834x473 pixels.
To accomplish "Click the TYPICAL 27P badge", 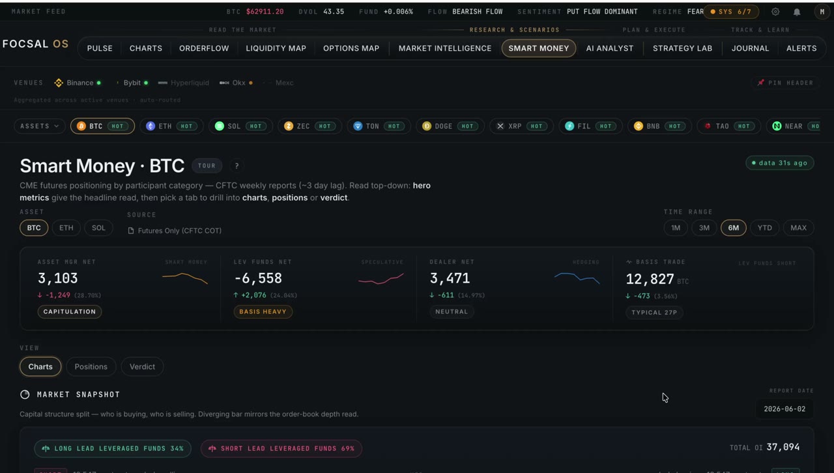I will 654,312.
